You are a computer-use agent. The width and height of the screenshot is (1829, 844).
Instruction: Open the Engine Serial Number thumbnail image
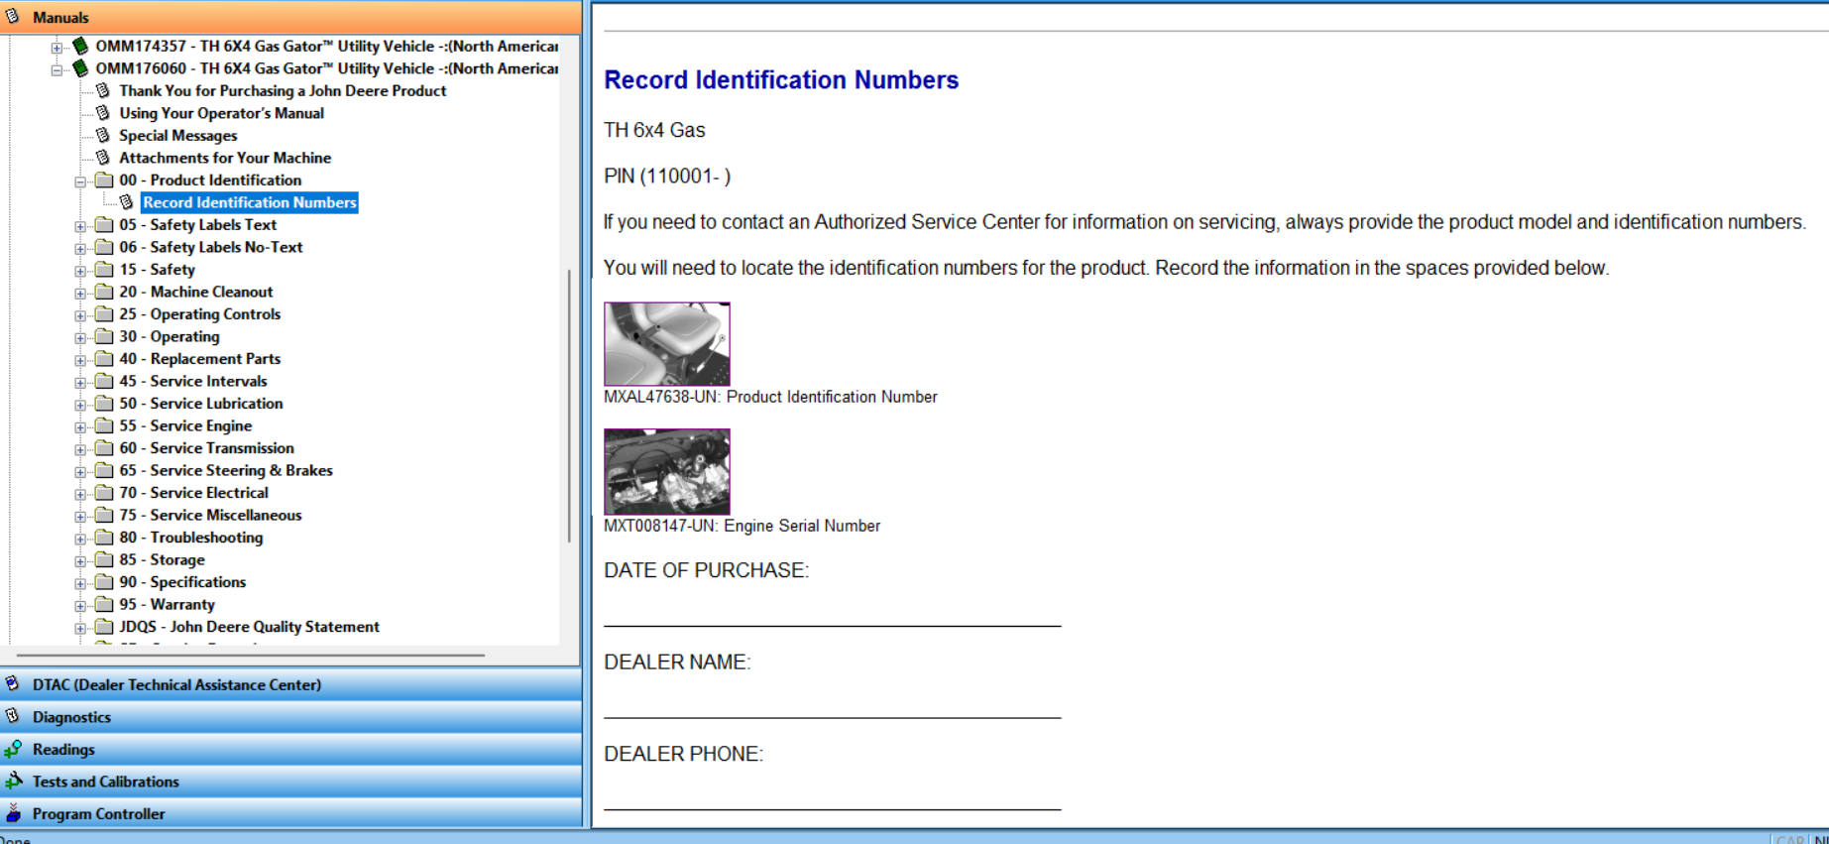(667, 471)
